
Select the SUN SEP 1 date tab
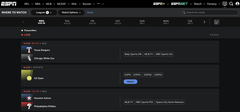[142, 22]
